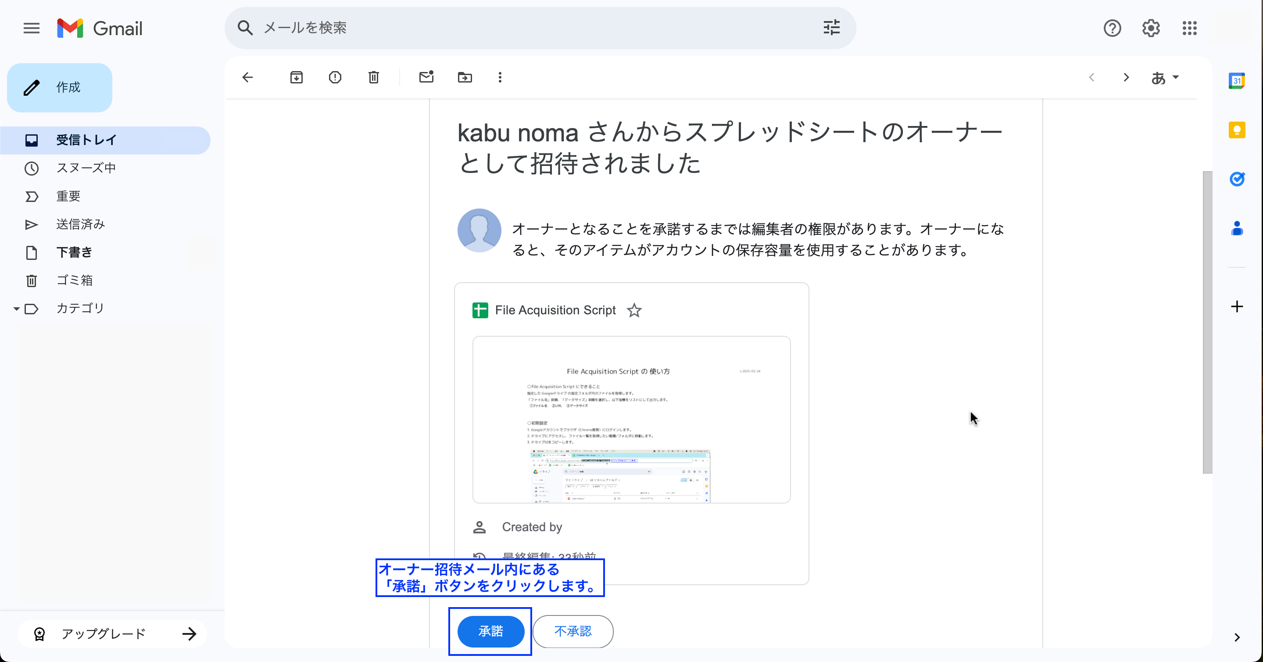Screen dimensions: 1263x662
Task: Toggle the main menu hamburger icon
Action: (x=32, y=28)
